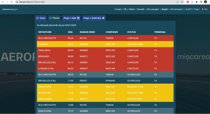Click flight number W43661

(84, 62)
